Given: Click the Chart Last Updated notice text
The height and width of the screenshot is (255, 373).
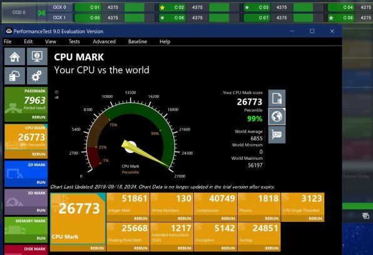Looking at the screenshot, I should (163, 187).
